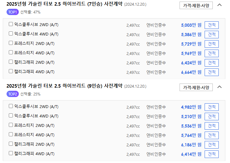
Task: Click the 5,536만 원 price
Action: 191,126
